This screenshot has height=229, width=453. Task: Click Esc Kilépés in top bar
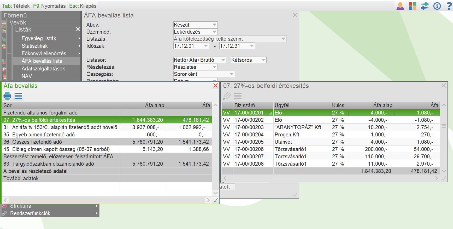coord(83,6)
